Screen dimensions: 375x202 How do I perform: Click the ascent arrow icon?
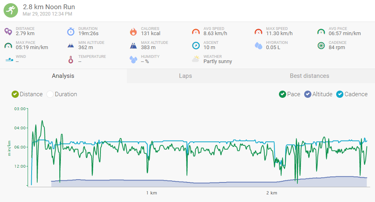click(x=196, y=45)
